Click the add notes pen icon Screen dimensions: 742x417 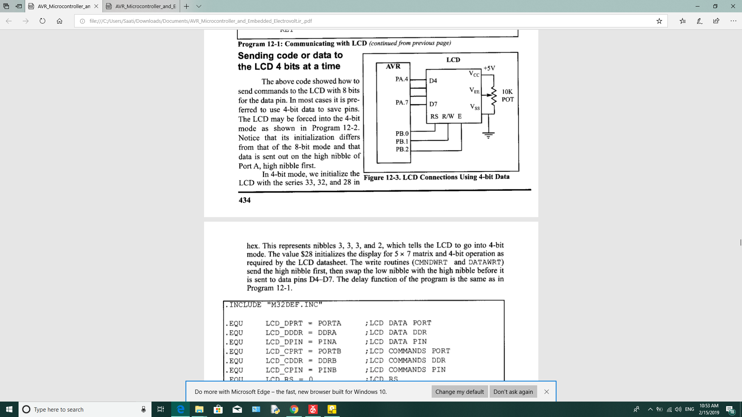point(699,21)
